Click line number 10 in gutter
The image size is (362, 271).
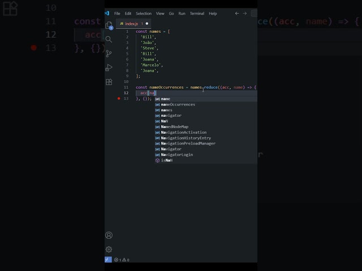click(126, 81)
